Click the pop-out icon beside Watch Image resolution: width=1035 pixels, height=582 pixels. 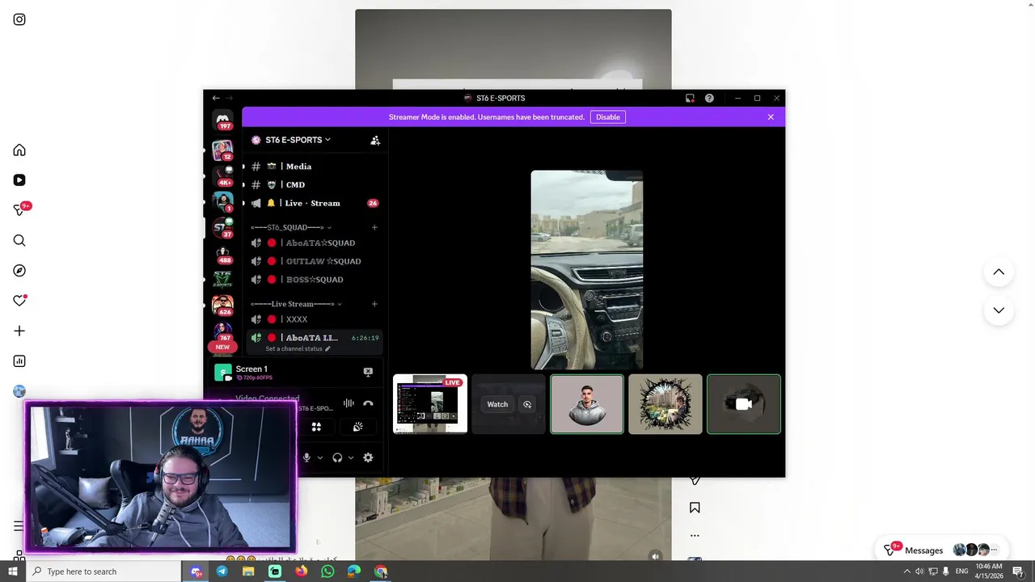527,404
